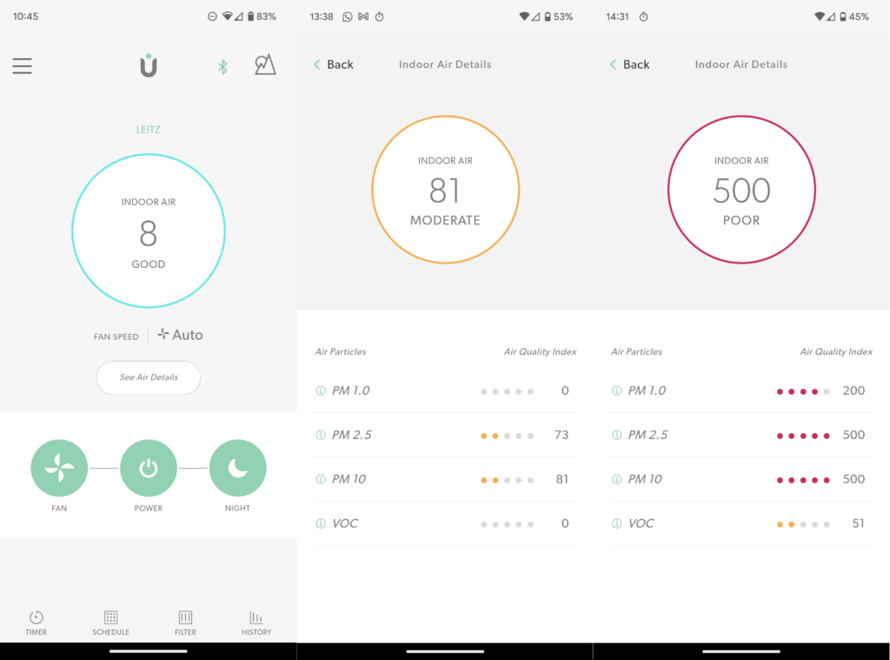
Task: Toggle the POWER button
Action: point(148,468)
